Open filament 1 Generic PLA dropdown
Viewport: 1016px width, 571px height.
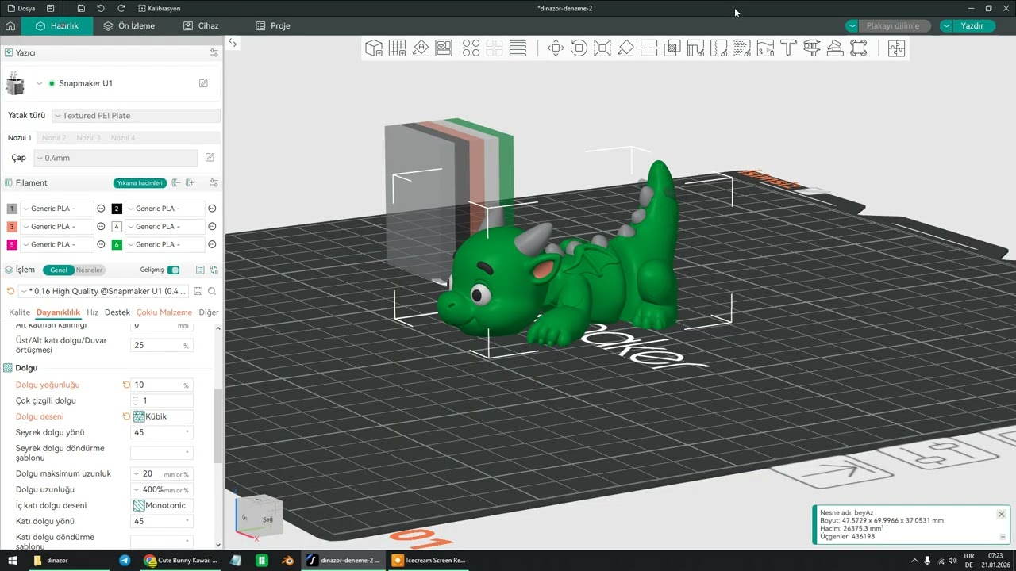56,209
